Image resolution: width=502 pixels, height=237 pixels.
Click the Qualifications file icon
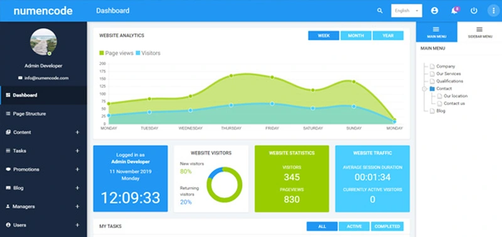click(x=432, y=81)
